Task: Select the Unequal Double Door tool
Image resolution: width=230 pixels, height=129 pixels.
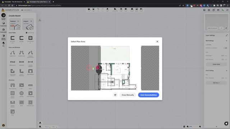Action: pos(30,54)
